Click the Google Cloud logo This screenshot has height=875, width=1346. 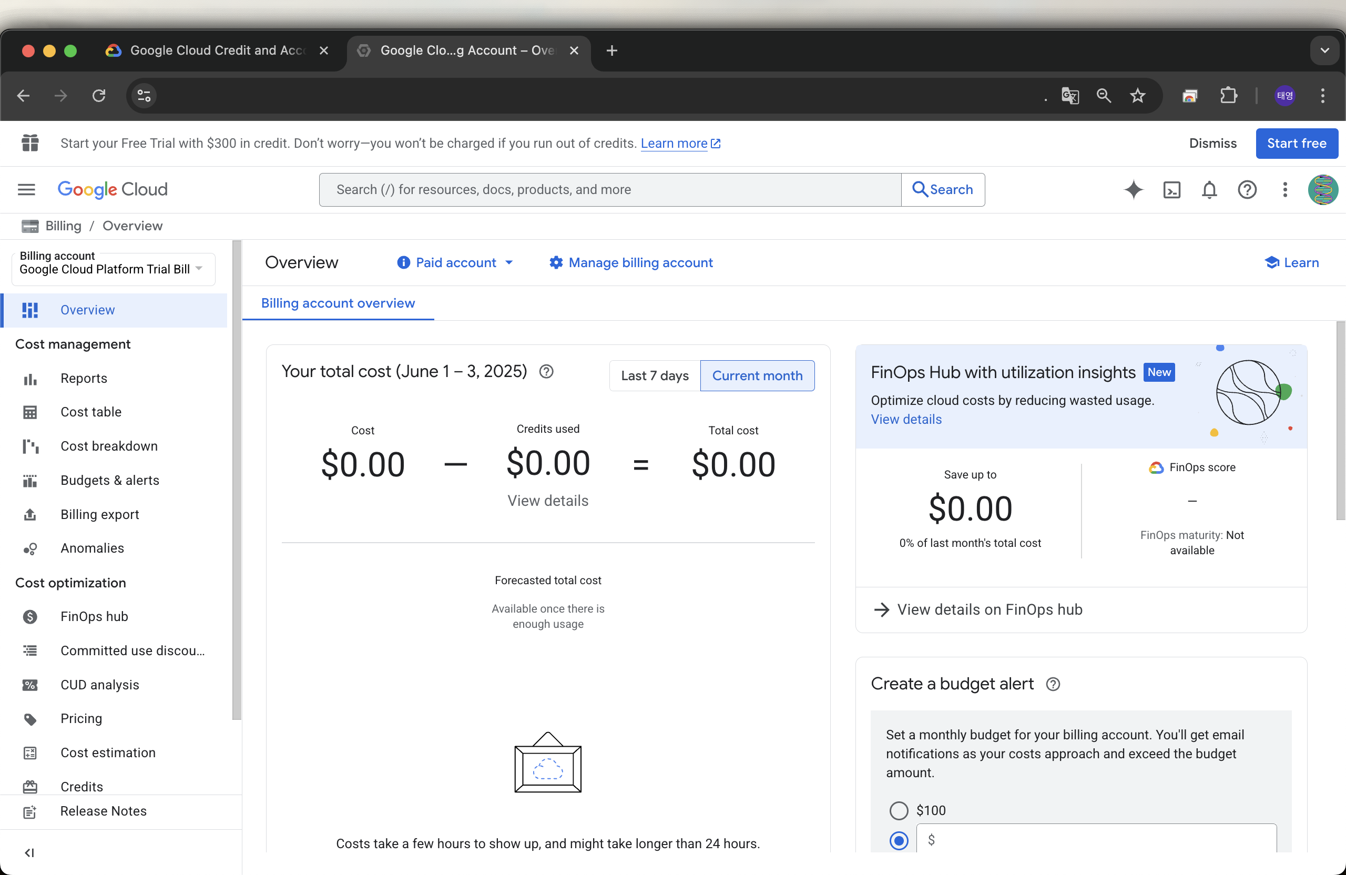pos(113,189)
